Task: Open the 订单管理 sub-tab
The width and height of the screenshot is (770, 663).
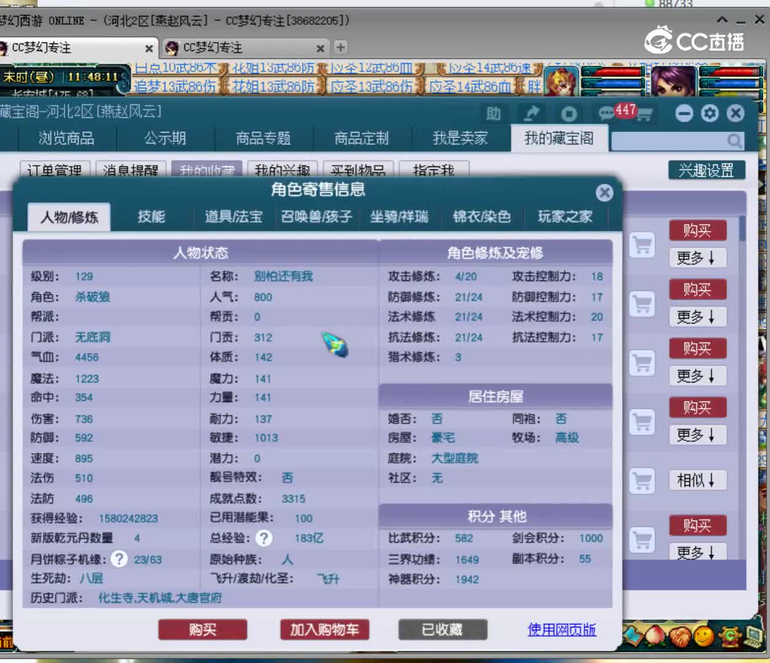Action: pos(55,170)
